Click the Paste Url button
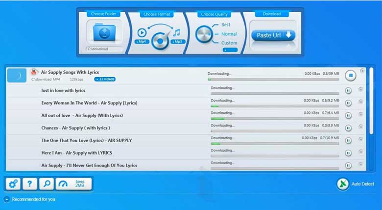Screen dimensions: 382x210 [x=273, y=35]
